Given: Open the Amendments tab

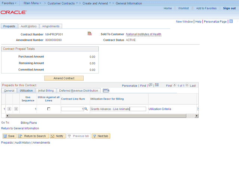Looking at the screenshot, I should pyautogui.click(x=51, y=26).
